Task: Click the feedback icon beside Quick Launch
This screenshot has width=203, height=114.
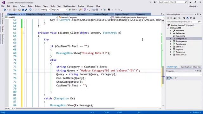Action: pos(155,2)
